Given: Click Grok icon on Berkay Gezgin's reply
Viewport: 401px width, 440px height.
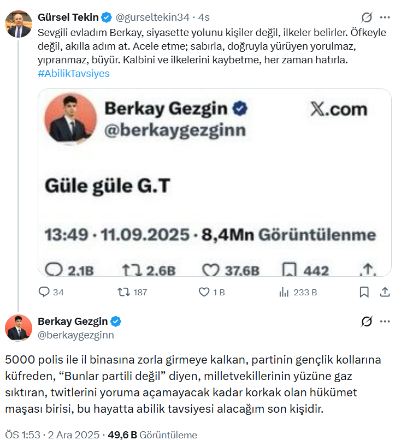Looking at the screenshot, I should point(367,322).
